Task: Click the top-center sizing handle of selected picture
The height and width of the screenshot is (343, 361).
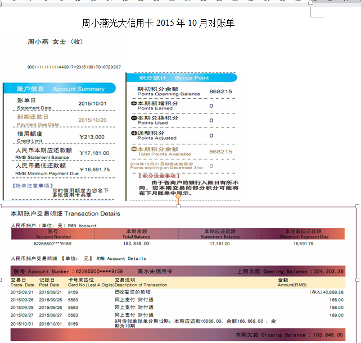Action: (178, 207)
